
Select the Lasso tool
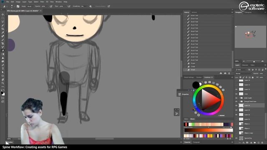click(3, 22)
